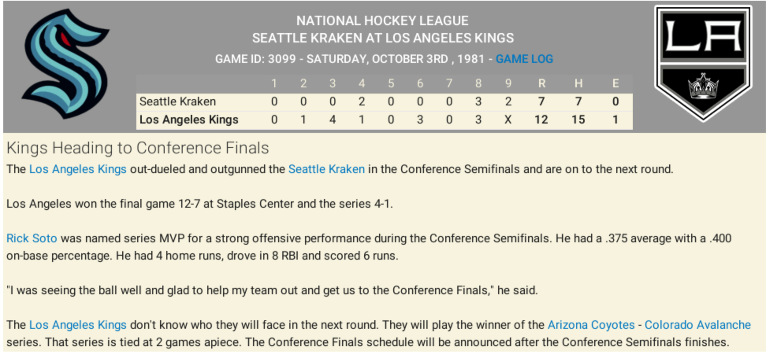Screen dimensions: 766x354
Task: Open Los Angeles Kings link in last paragraph
Action: pyautogui.click(x=78, y=325)
